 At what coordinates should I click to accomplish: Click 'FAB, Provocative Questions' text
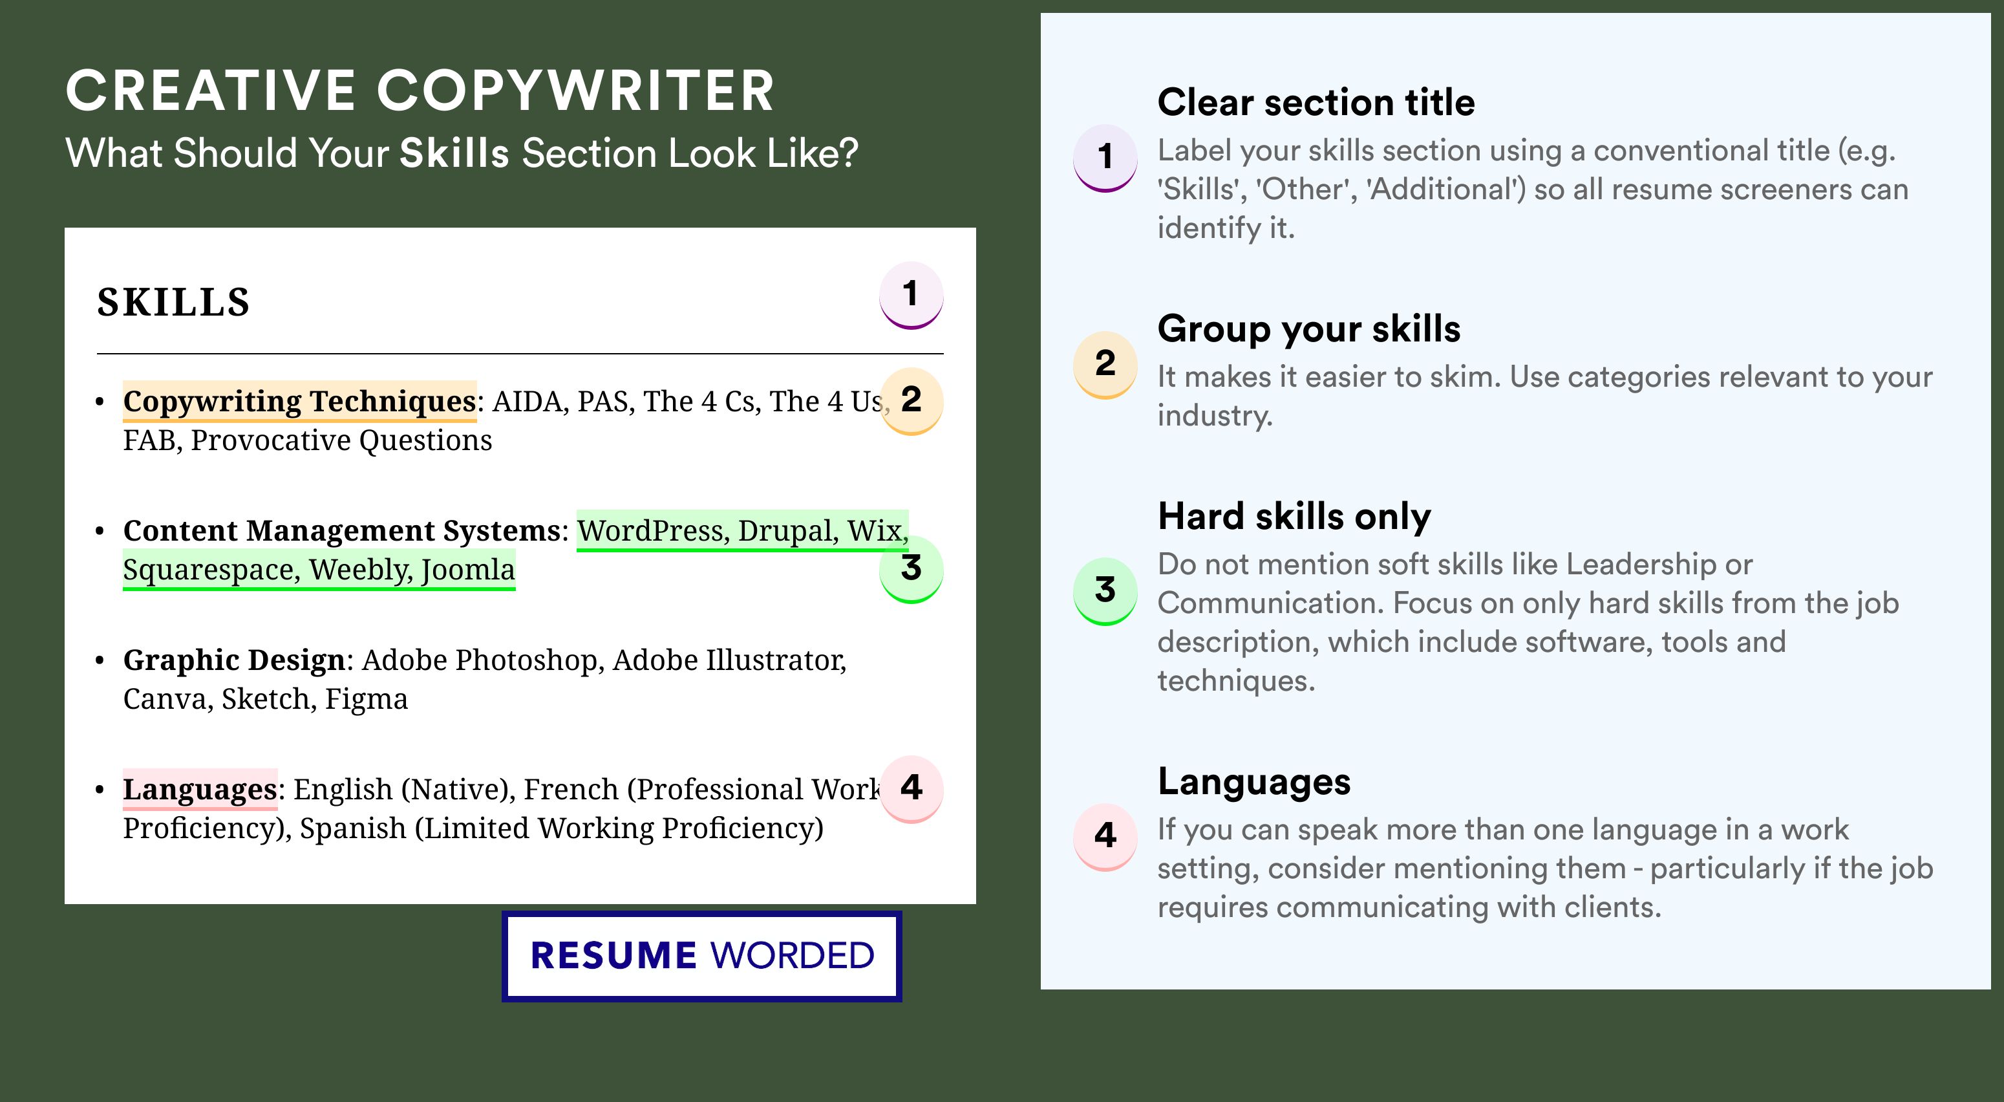[x=307, y=440]
